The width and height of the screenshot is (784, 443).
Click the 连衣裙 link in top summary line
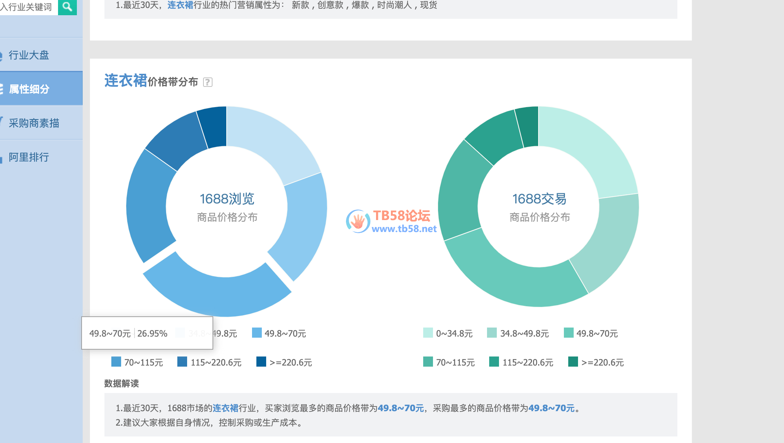pos(180,5)
